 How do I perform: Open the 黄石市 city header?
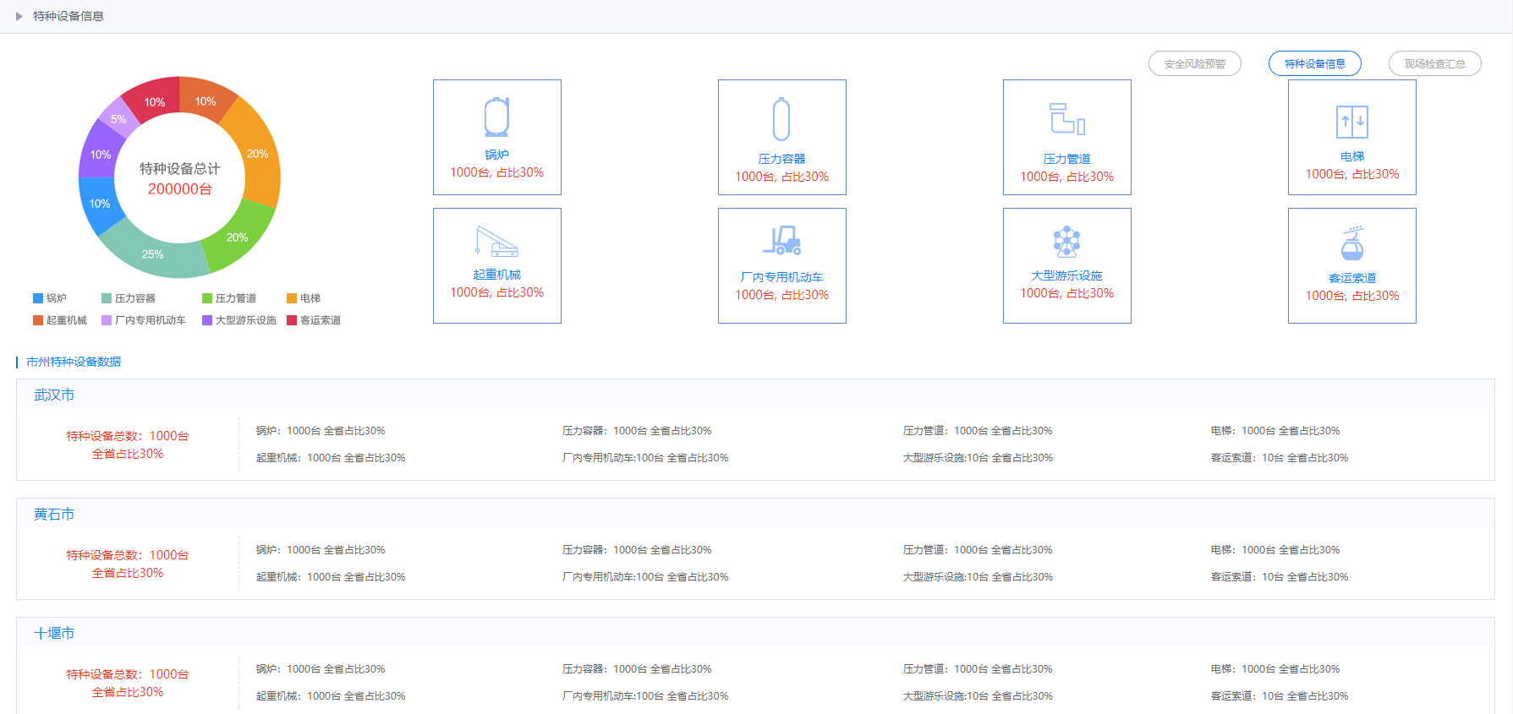[x=54, y=514]
